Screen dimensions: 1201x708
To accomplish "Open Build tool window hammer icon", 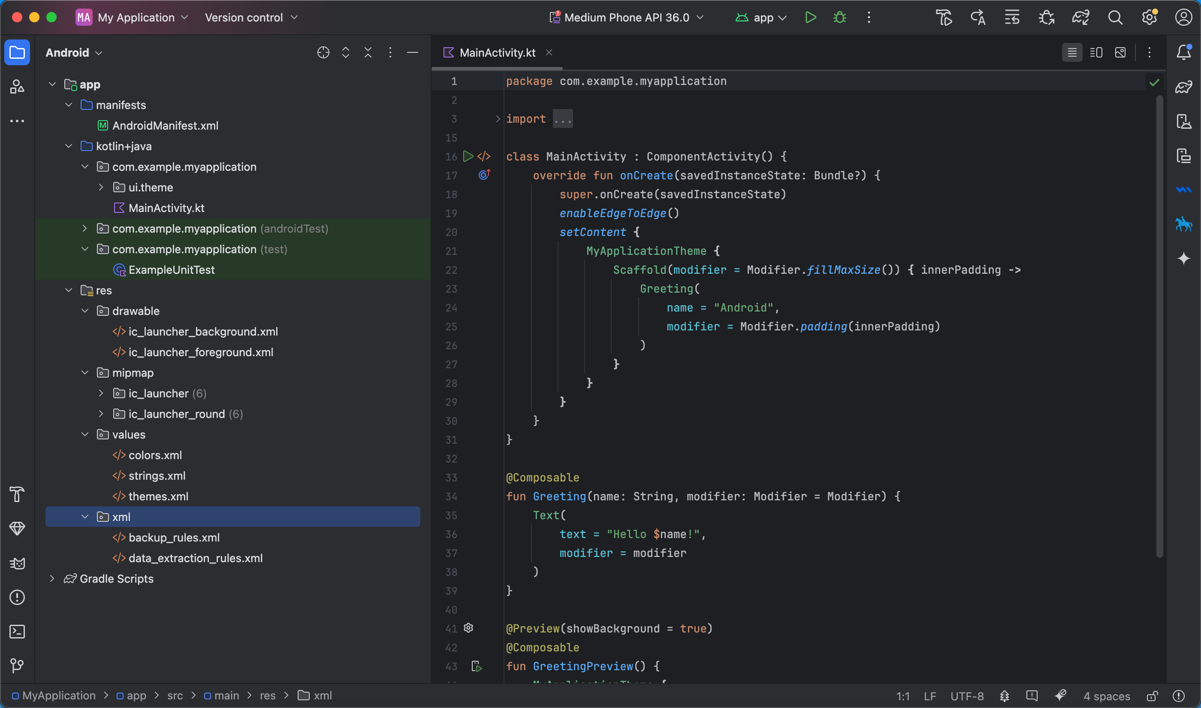I will pos(17,494).
